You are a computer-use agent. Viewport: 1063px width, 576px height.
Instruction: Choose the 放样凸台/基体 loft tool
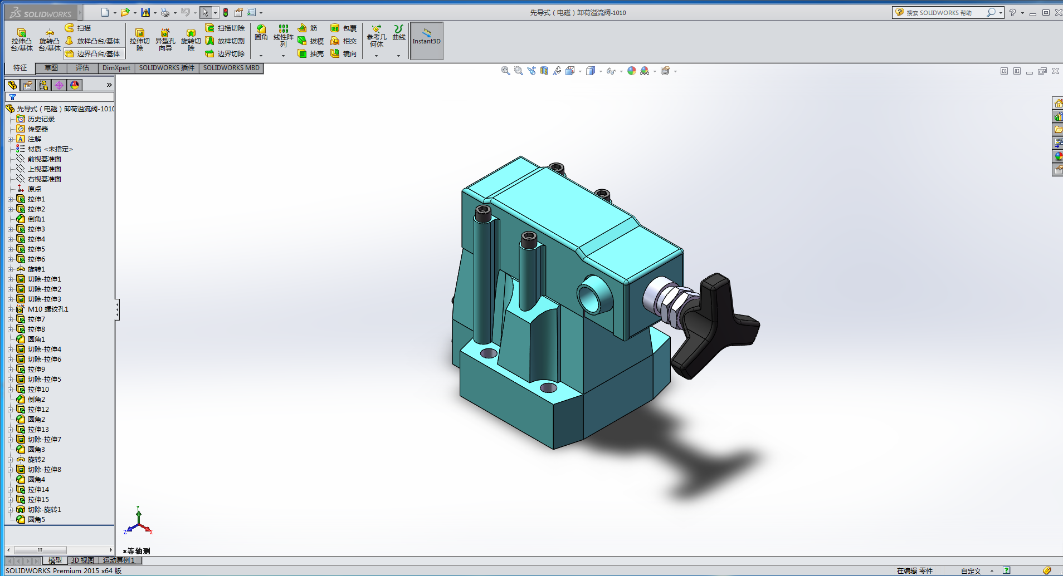[92, 41]
